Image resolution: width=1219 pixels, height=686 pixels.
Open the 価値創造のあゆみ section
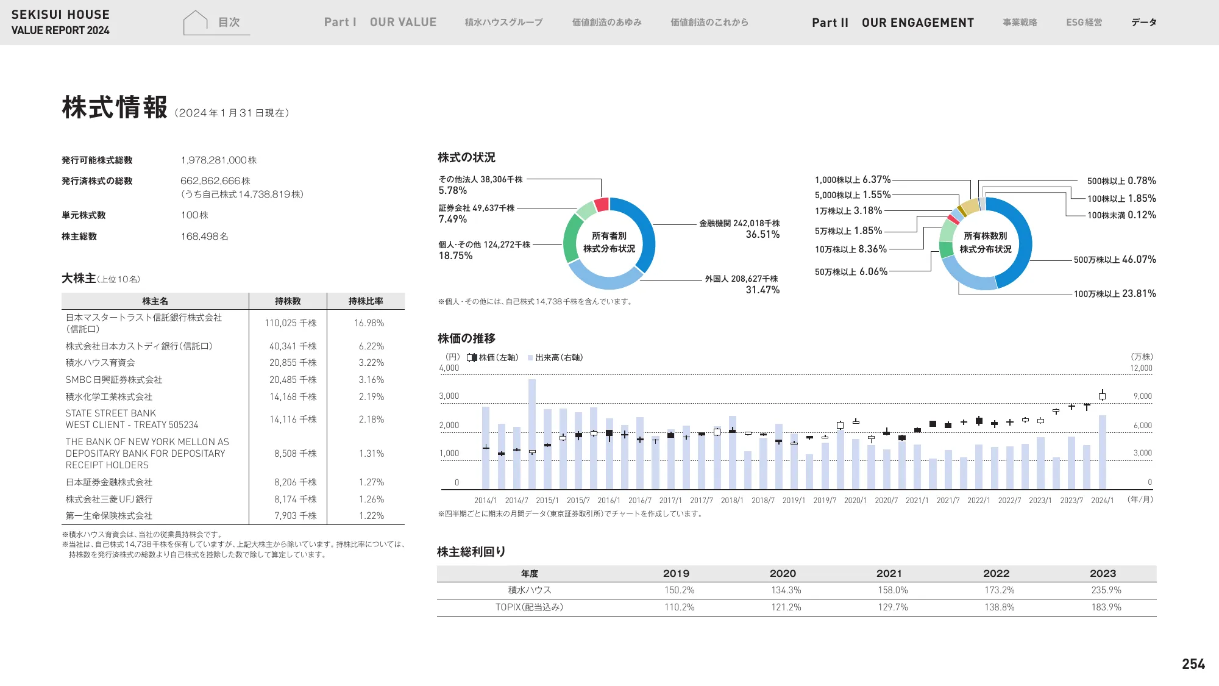(x=607, y=23)
